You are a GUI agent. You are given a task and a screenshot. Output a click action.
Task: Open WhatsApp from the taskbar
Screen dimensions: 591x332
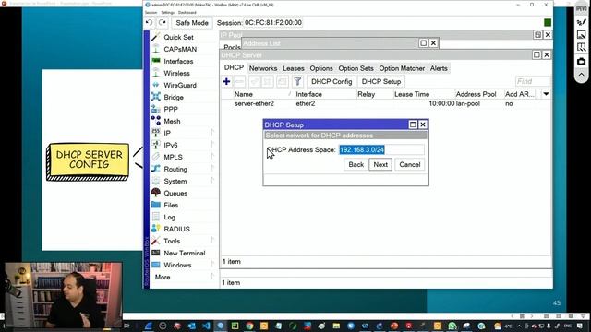pos(452,326)
